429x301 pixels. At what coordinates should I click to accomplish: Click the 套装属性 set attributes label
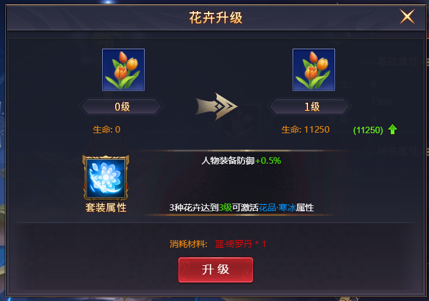(106, 208)
